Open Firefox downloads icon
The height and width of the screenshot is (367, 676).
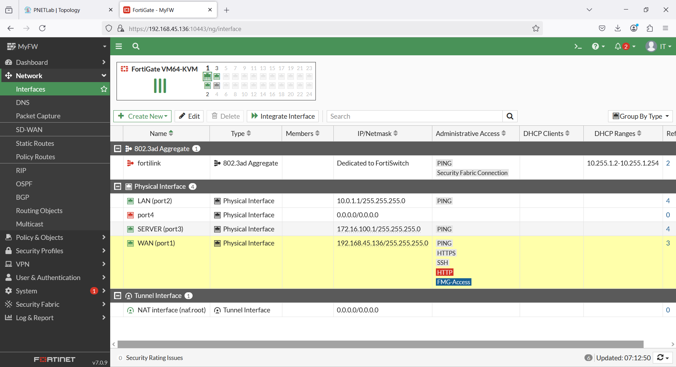tap(618, 29)
